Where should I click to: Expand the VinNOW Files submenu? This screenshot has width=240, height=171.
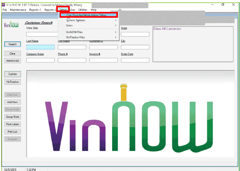pyautogui.click(x=89, y=32)
